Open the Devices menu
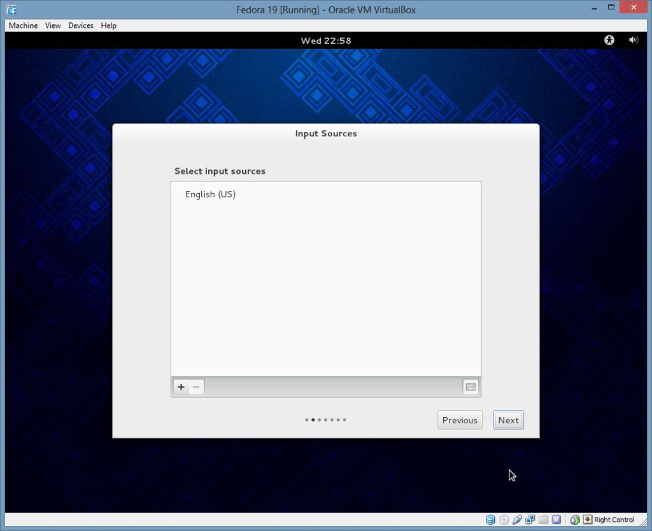652x531 pixels. click(x=81, y=25)
